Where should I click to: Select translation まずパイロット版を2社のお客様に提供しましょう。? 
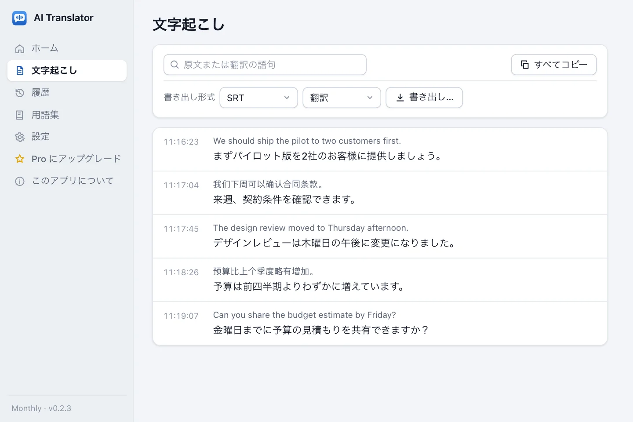pyautogui.click(x=328, y=156)
